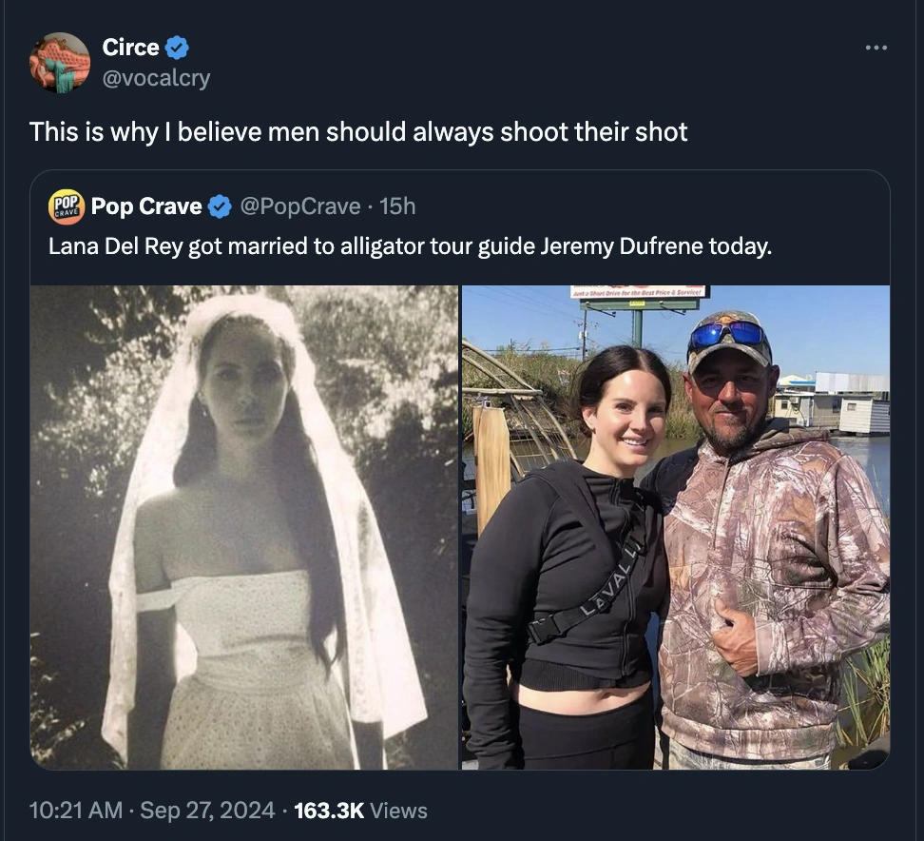924x841 pixels.
Task: Click the 10:21 AM post time
Action: [x=76, y=811]
